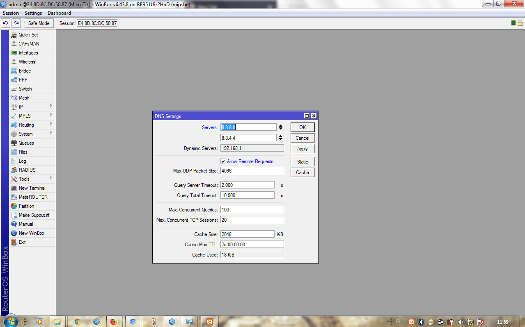Click Max. Concurrent TCP Sessions field
The image size is (525, 327).
(x=252, y=220)
